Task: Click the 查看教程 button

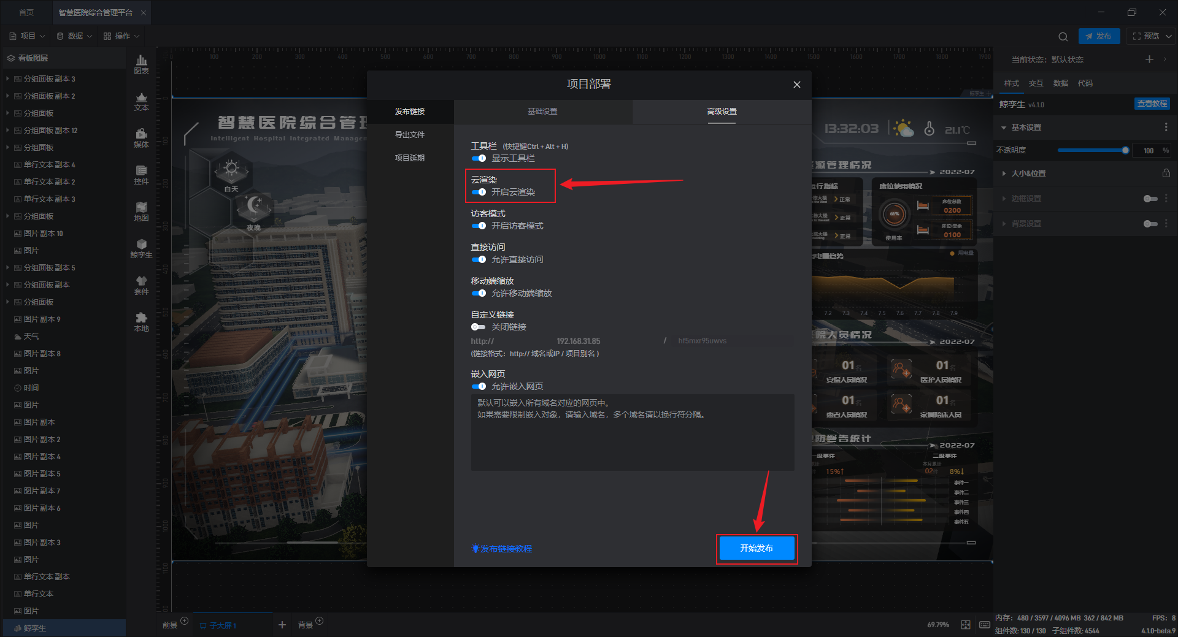Action: tap(1152, 104)
